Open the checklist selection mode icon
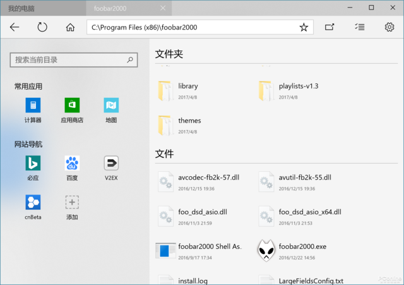 coord(360,27)
